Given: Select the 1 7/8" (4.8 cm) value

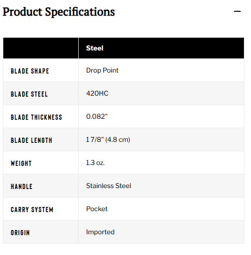Looking at the screenshot, I should click(108, 140).
